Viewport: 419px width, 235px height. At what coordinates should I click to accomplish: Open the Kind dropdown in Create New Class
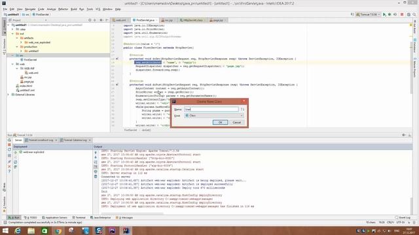[214, 116]
